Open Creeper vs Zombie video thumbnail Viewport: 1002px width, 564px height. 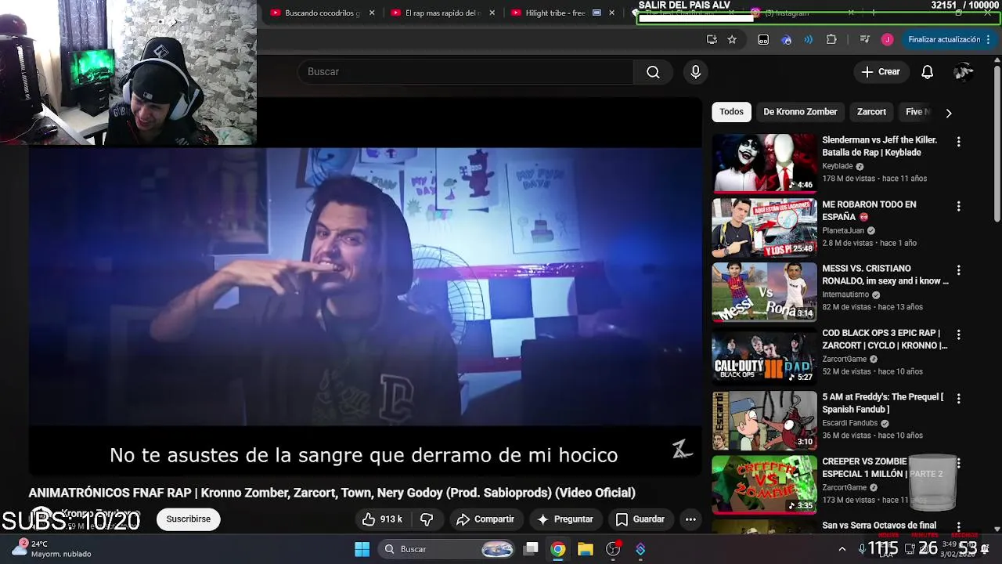click(764, 484)
